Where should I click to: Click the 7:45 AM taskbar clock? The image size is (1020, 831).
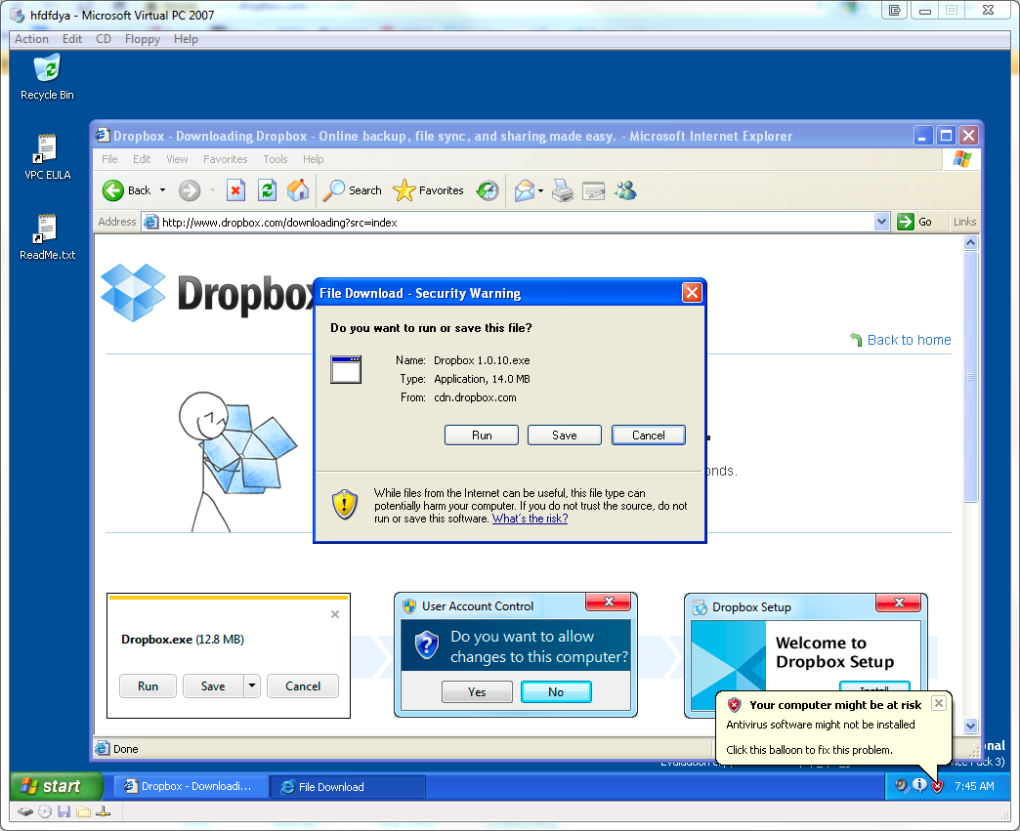[974, 786]
